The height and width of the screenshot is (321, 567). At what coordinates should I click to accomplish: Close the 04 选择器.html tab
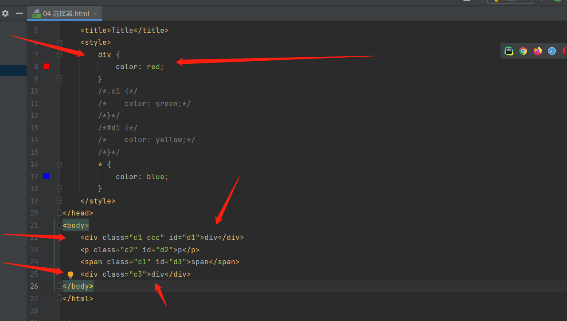[x=95, y=13]
